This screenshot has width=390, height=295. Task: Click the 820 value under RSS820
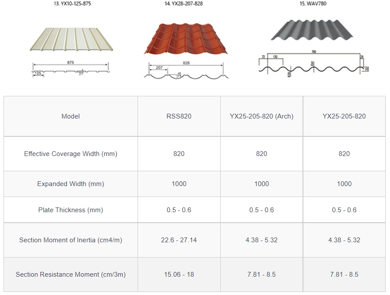coord(179,153)
